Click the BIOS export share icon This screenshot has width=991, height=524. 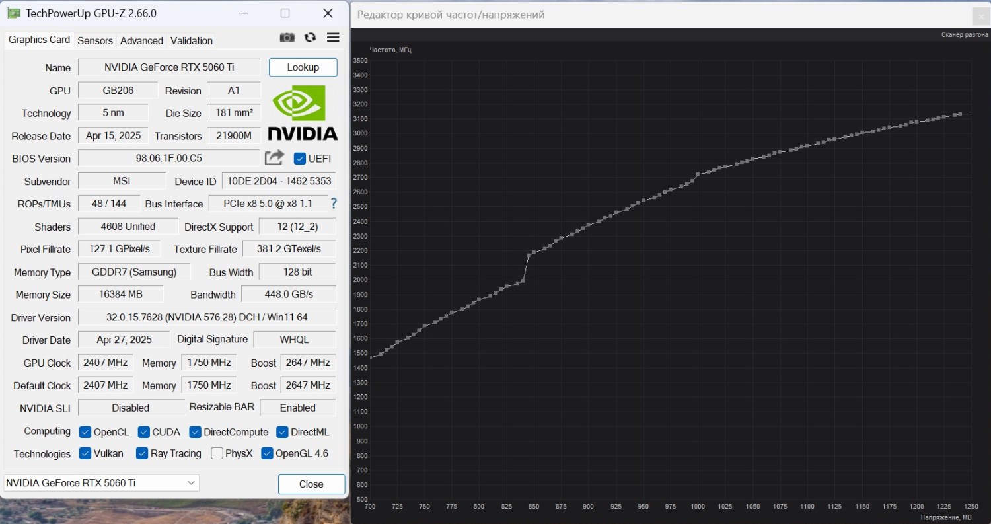click(x=274, y=158)
